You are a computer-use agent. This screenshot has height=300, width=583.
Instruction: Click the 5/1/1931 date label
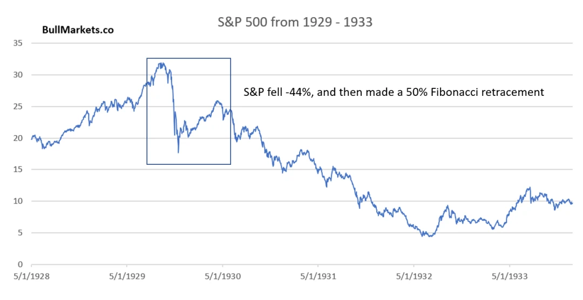[x=318, y=277]
